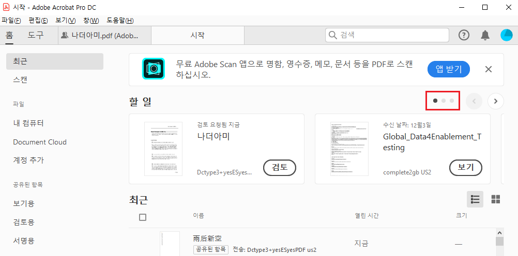The width and height of the screenshot is (518, 256).
Task: Open Document Cloud in sidebar
Action: point(40,142)
